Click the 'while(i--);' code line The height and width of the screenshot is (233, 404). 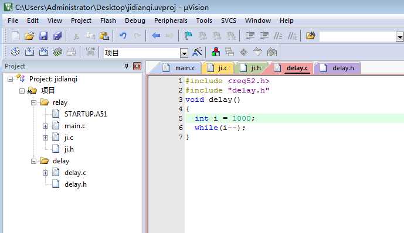coord(220,128)
